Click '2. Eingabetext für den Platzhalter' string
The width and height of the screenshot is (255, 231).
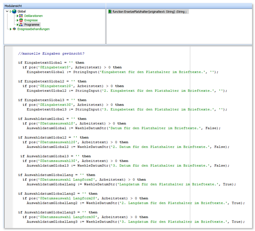tap(158, 91)
